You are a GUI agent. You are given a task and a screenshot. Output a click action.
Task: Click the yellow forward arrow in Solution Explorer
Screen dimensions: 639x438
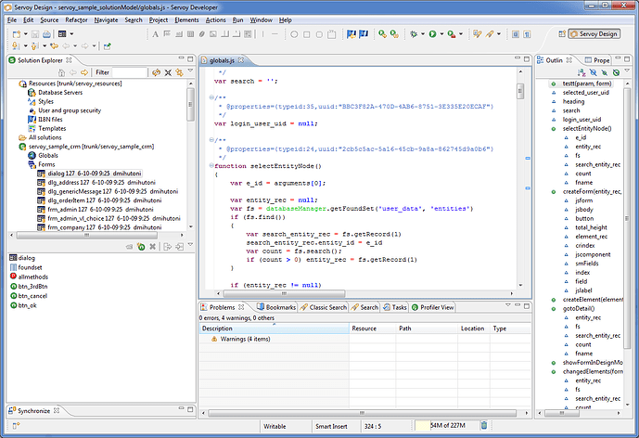click(x=84, y=72)
